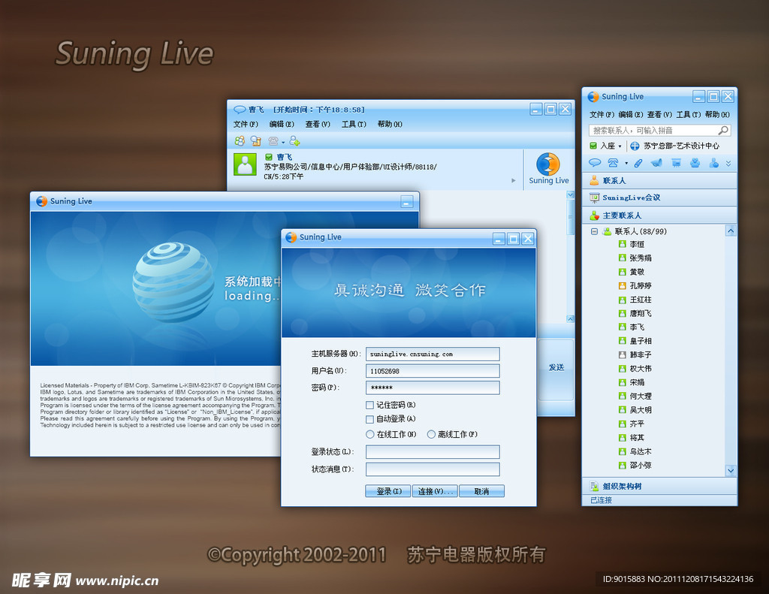Screen dimensions: 769x594
Task: Click the paperclip attachment icon
Action: [x=638, y=163]
